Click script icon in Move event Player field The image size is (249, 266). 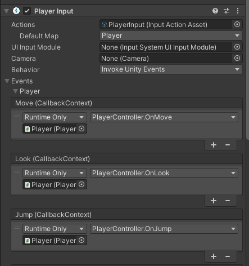pyautogui.click(x=28, y=129)
